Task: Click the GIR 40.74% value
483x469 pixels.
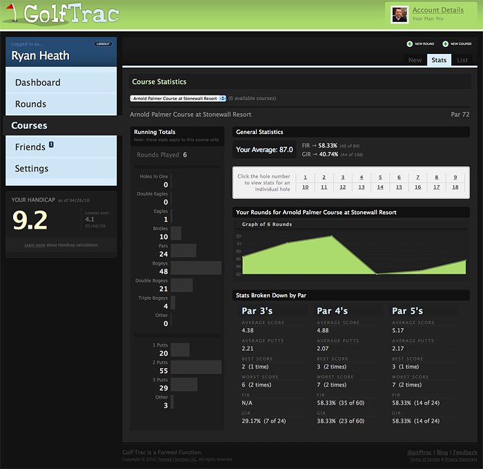Action: tap(328, 154)
